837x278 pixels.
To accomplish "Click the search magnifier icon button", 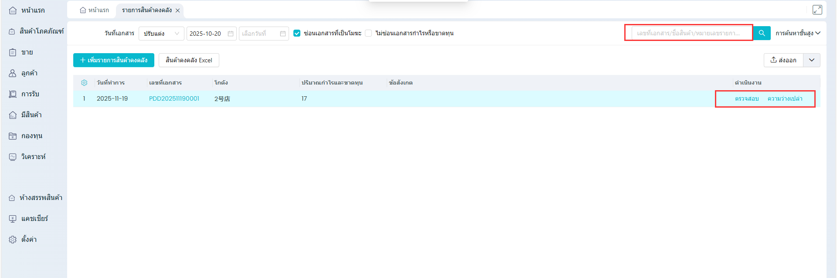I will click(762, 33).
